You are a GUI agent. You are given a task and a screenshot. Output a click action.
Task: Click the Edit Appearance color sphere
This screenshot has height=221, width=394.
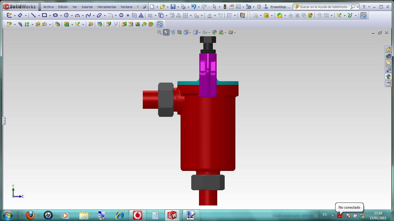[x=214, y=33]
